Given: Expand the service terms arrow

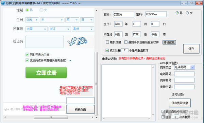Looking at the screenshot, I should (70, 60).
